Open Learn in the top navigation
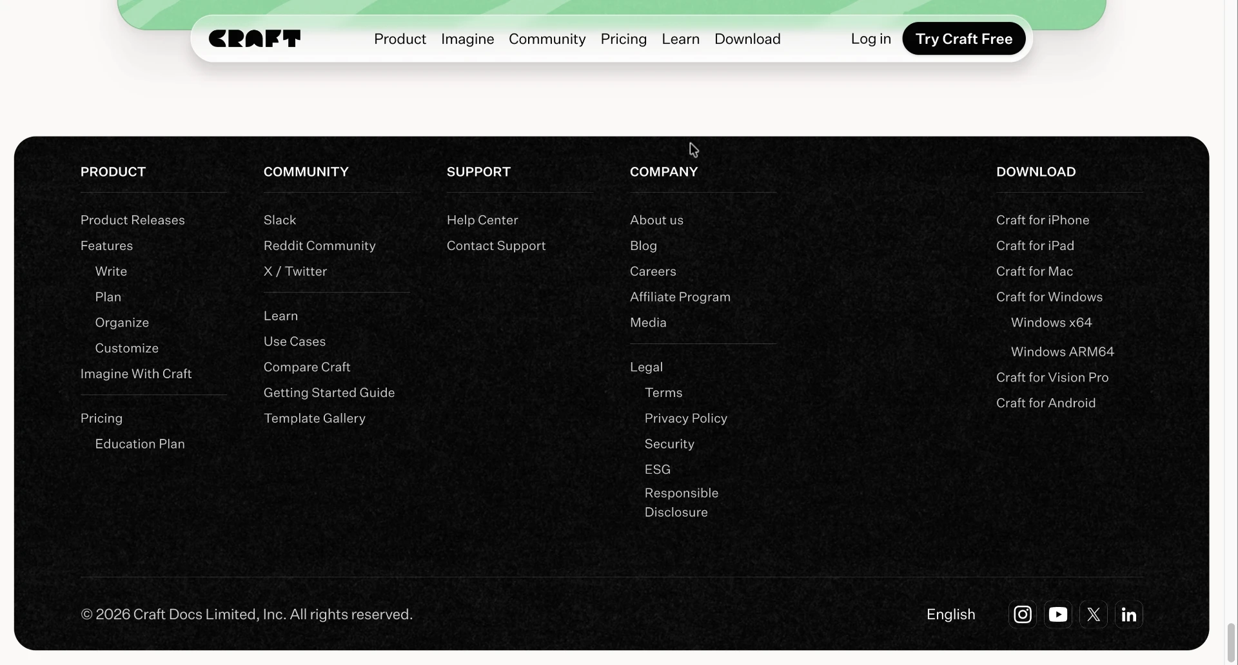Image resolution: width=1238 pixels, height=665 pixels. click(x=680, y=39)
